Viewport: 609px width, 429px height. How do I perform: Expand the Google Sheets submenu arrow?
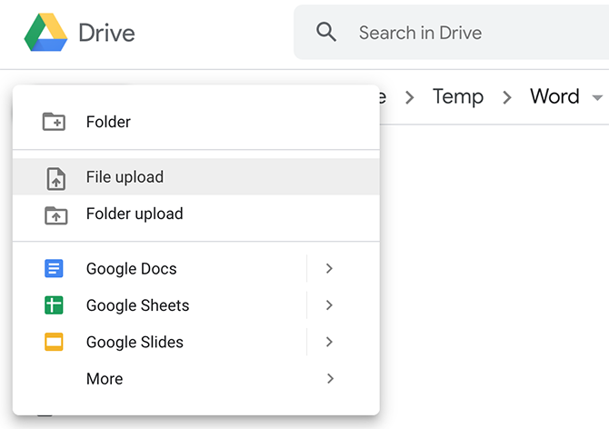click(x=329, y=305)
